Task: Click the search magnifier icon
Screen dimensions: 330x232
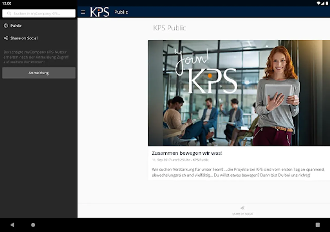Action: coord(9,13)
